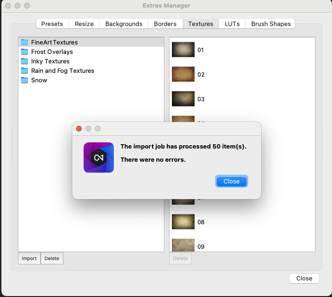
Task: Open the Backgrounds tab
Action: tap(124, 24)
